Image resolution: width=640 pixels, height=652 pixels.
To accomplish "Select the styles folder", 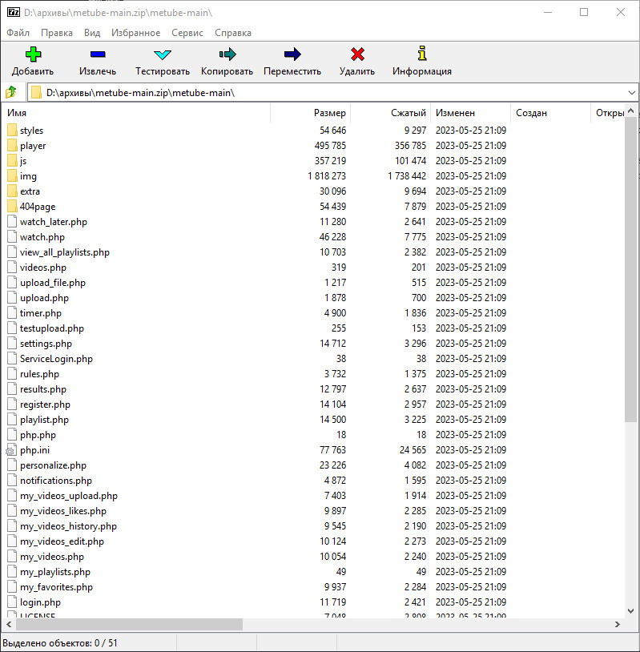I will click(31, 131).
